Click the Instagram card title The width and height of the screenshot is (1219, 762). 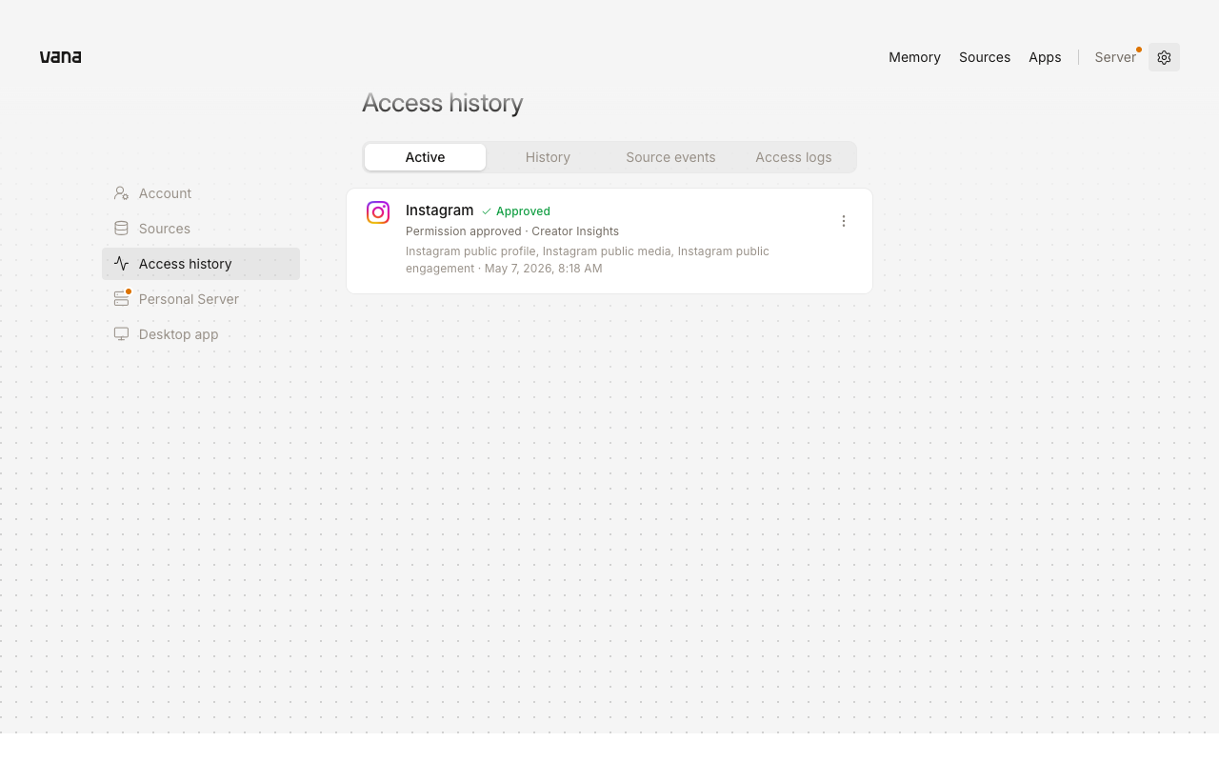(x=439, y=211)
